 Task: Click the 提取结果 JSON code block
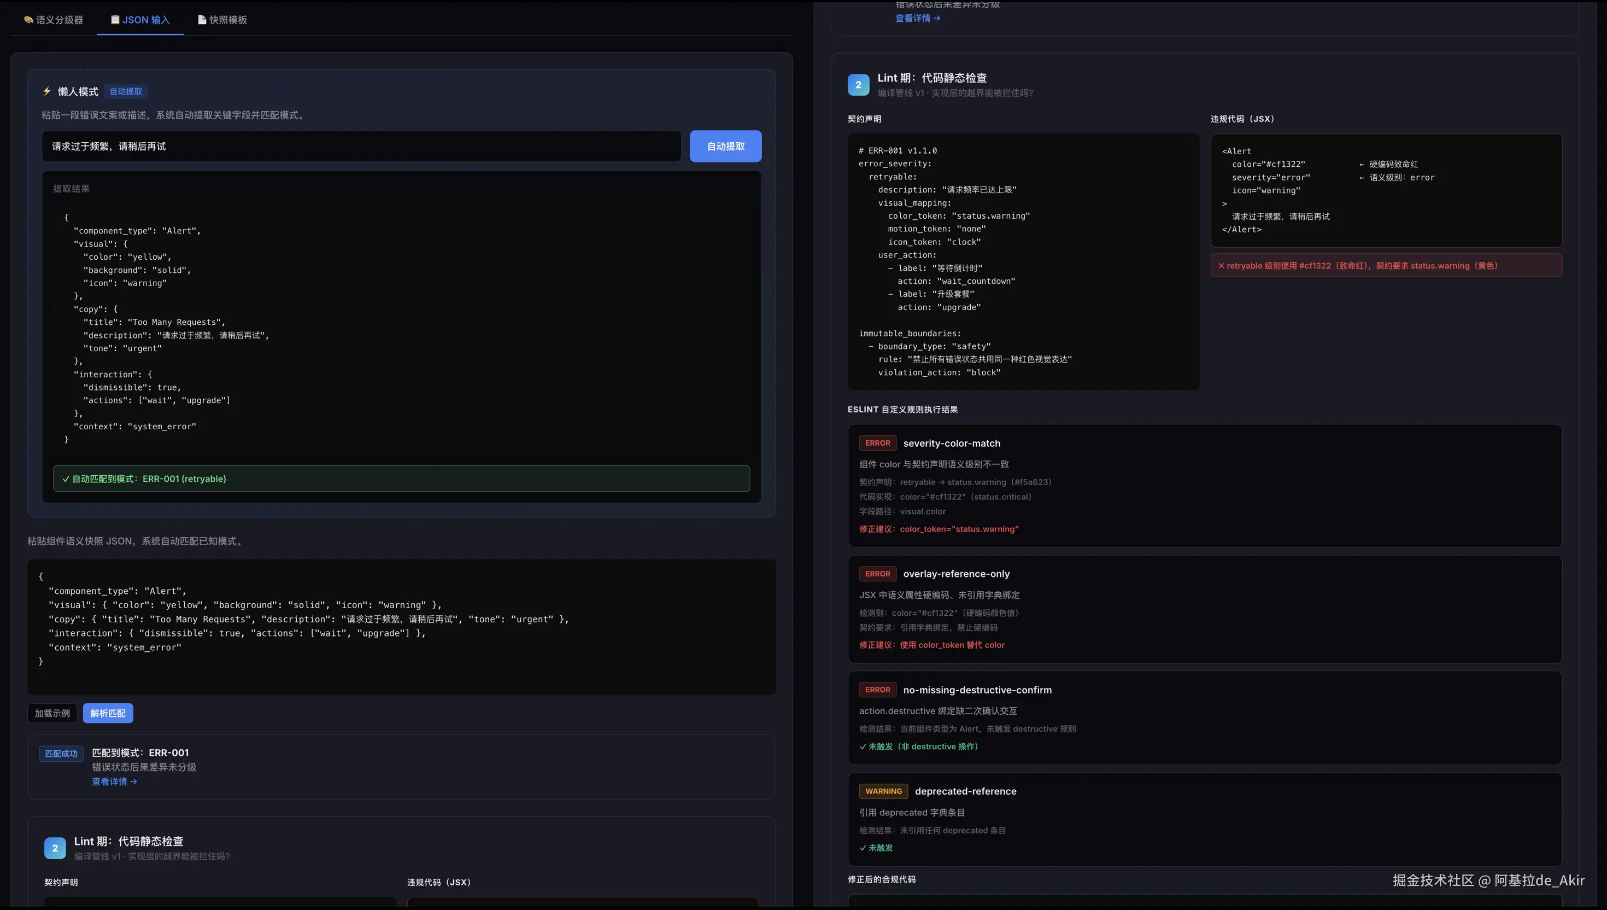(x=401, y=328)
